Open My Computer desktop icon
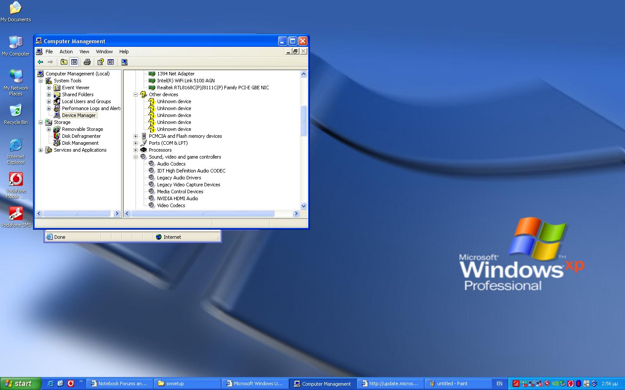The image size is (625, 390). point(16,46)
